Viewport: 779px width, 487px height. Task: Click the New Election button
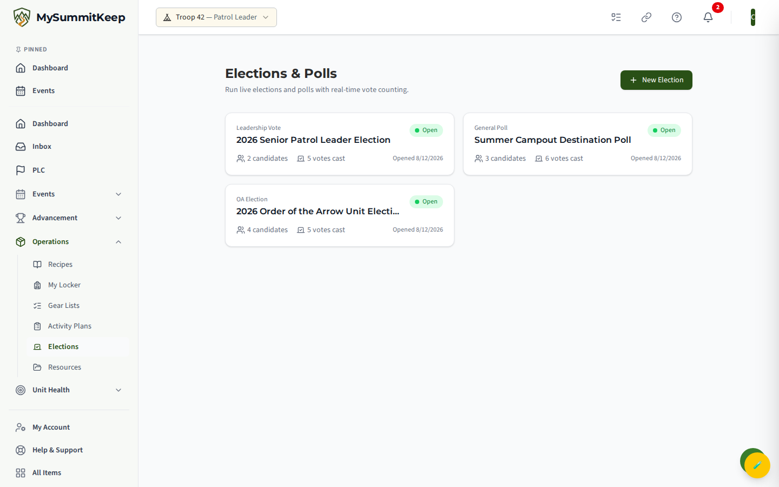click(656, 80)
